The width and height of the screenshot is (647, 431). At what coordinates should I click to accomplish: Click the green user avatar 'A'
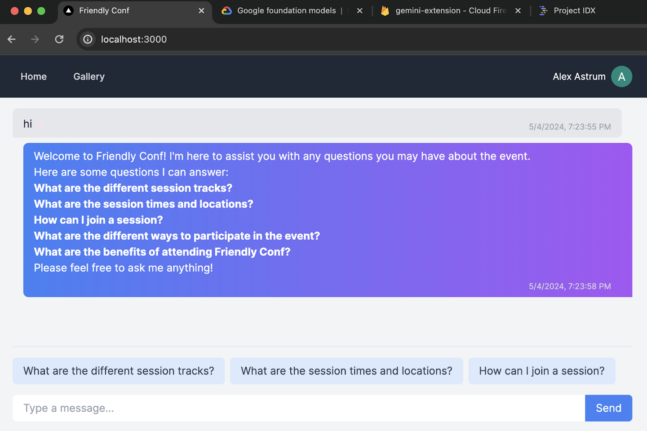(x=621, y=77)
